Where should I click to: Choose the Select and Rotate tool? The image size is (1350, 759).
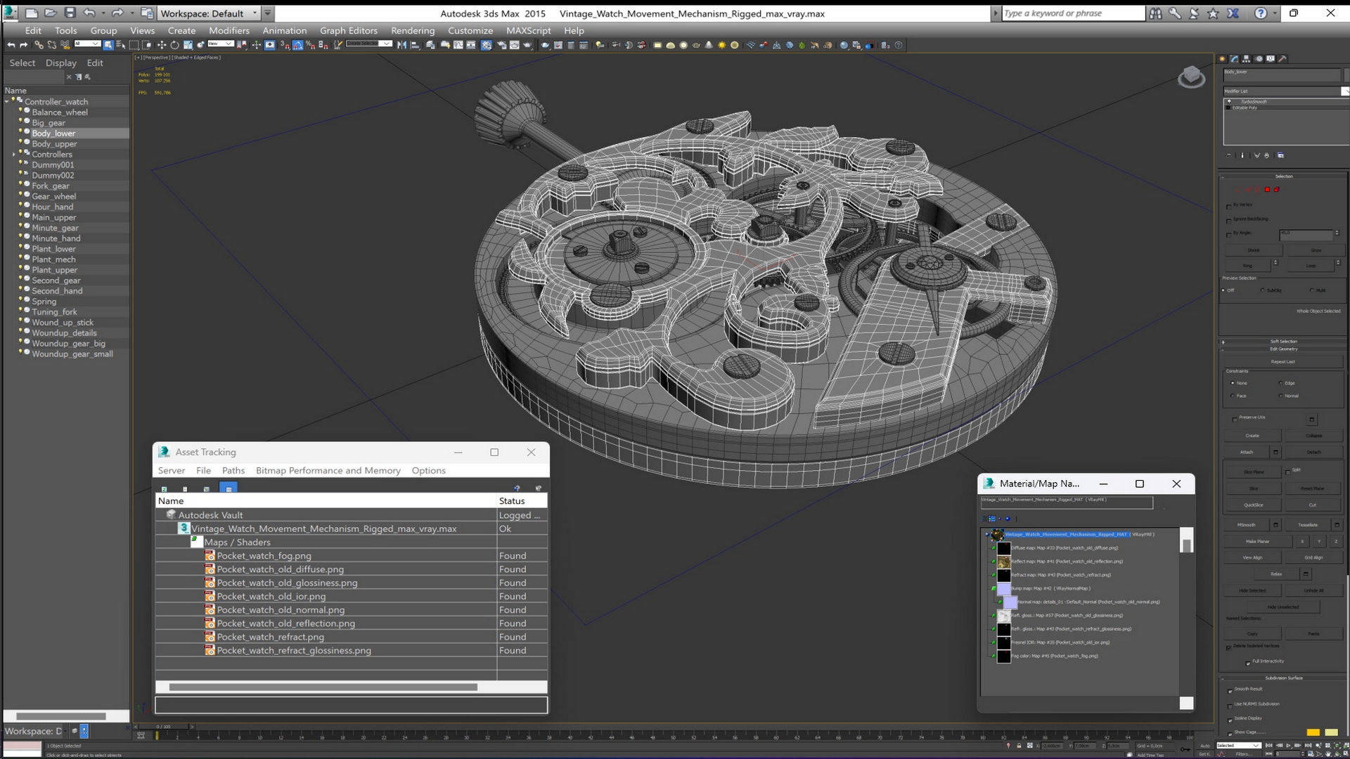[174, 45]
